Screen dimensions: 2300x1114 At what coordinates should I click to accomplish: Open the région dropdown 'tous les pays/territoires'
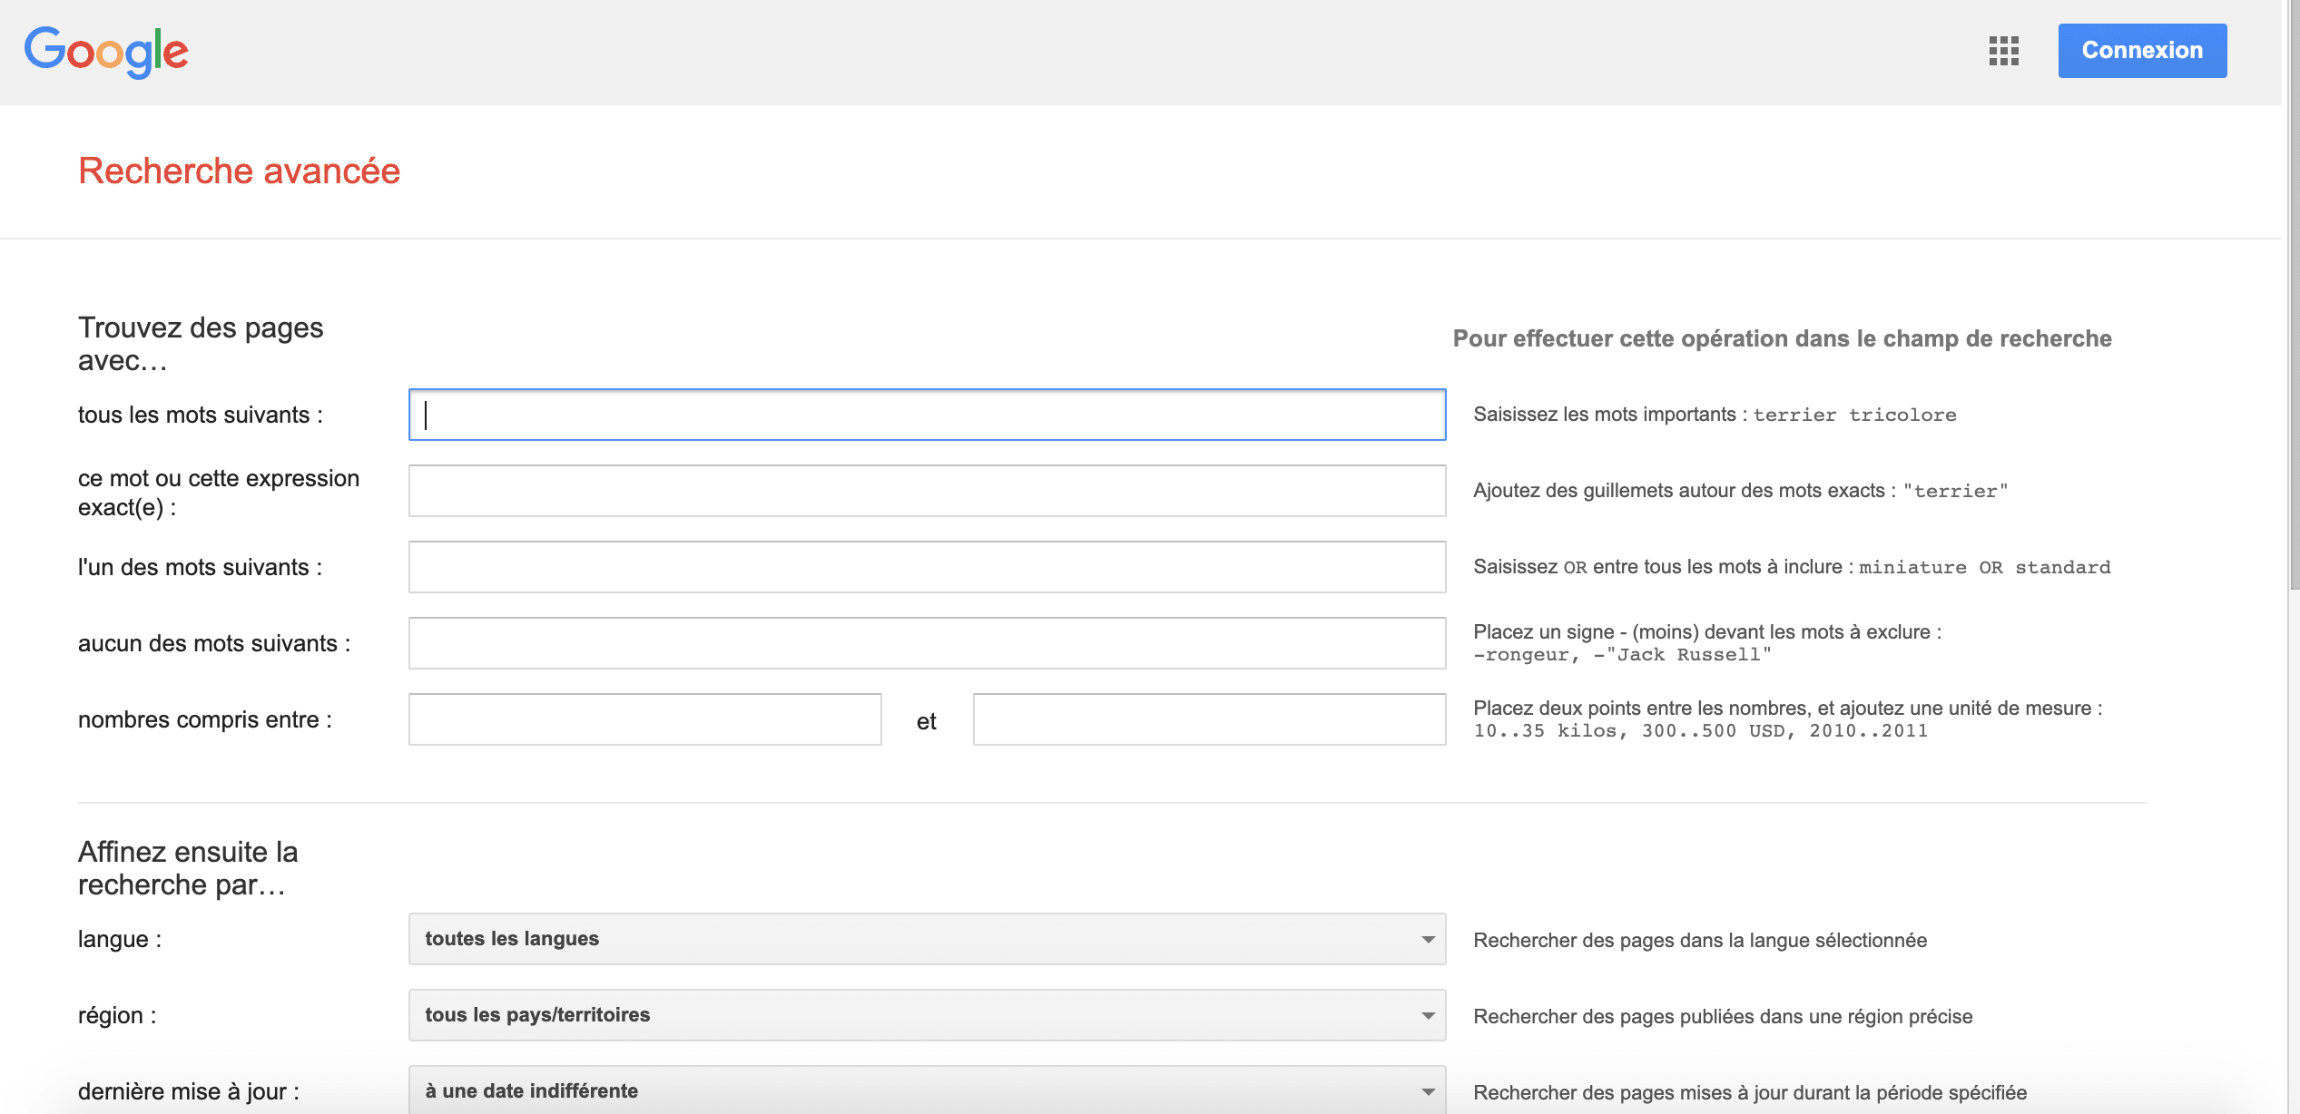tap(927, 1015)
